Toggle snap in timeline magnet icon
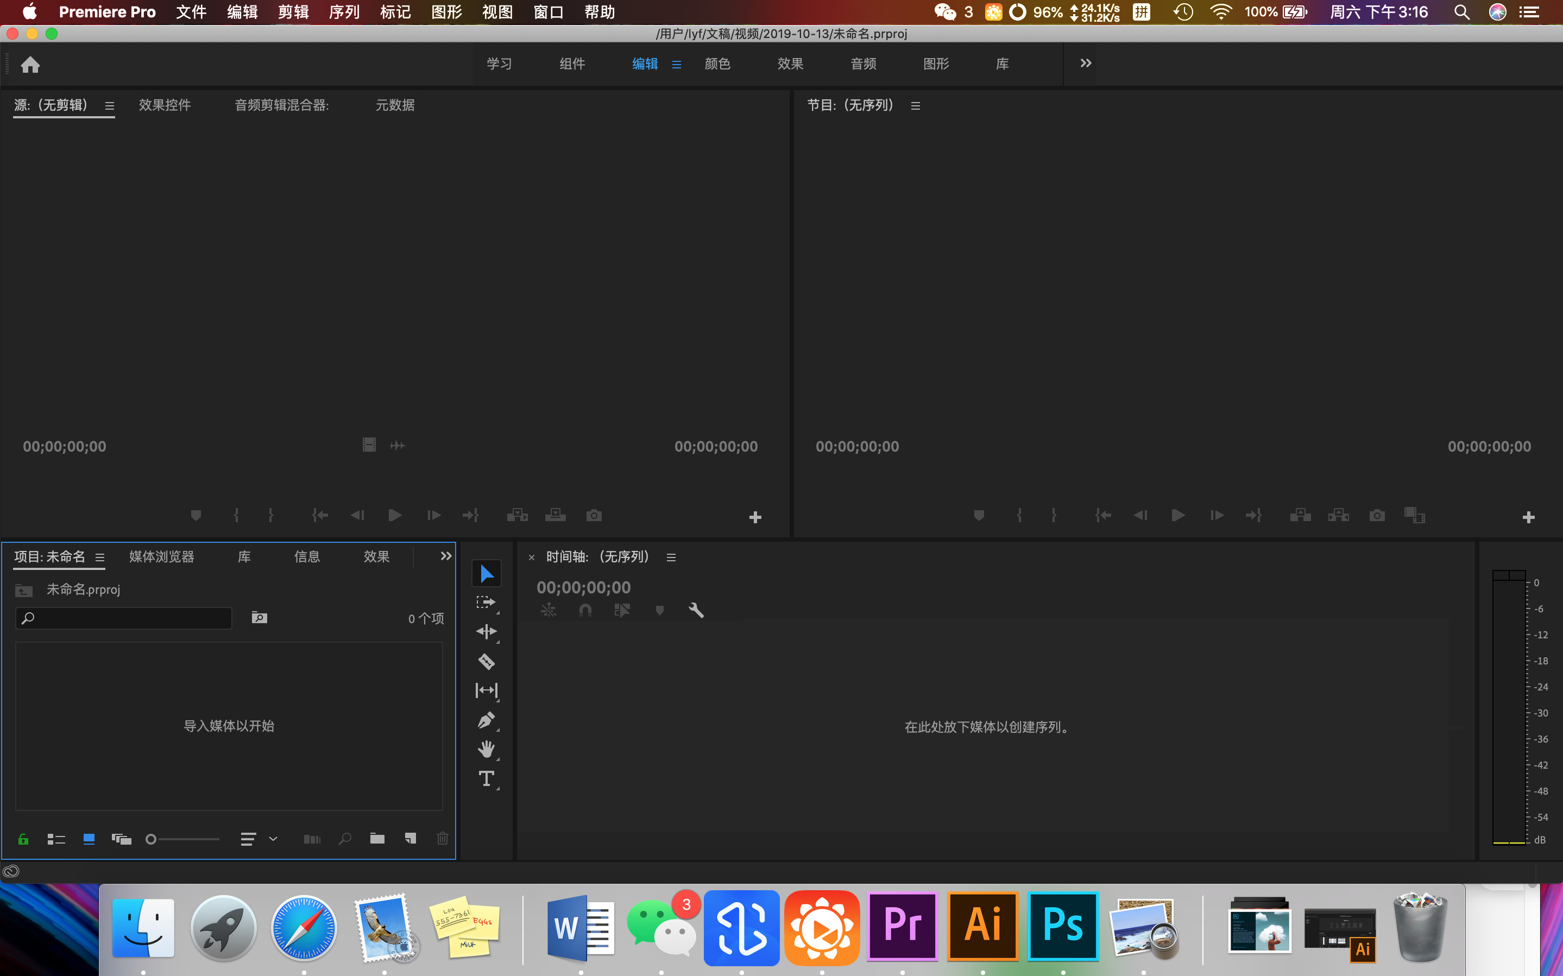This screenshot has height=976, width=1563. tap(585, 610)
